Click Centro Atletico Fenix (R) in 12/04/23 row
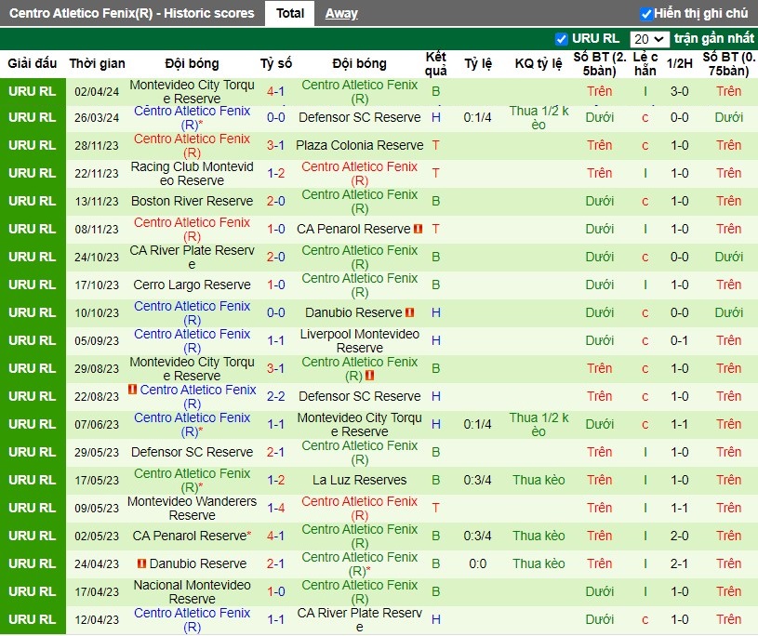 coord(192,619)
